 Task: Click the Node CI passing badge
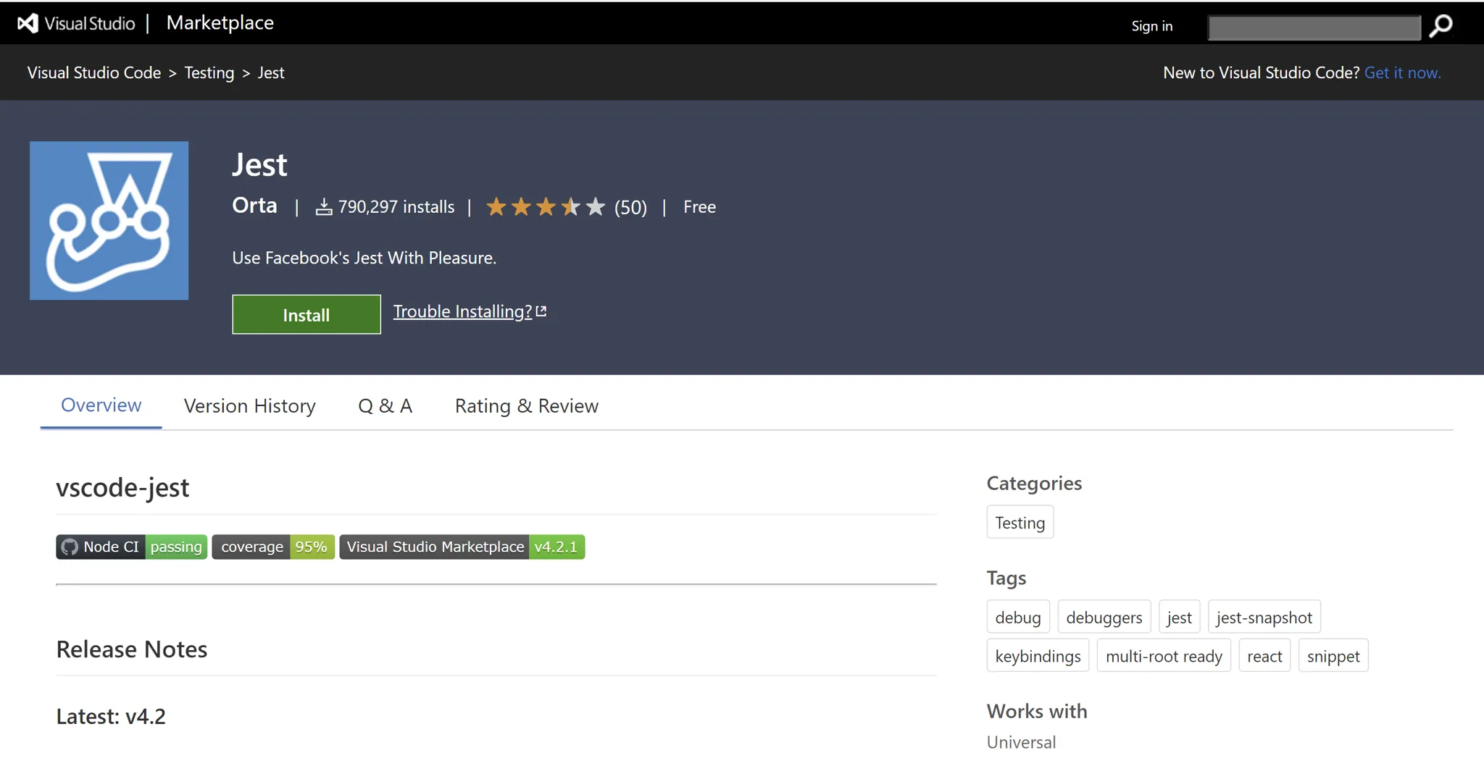point(132,547)
